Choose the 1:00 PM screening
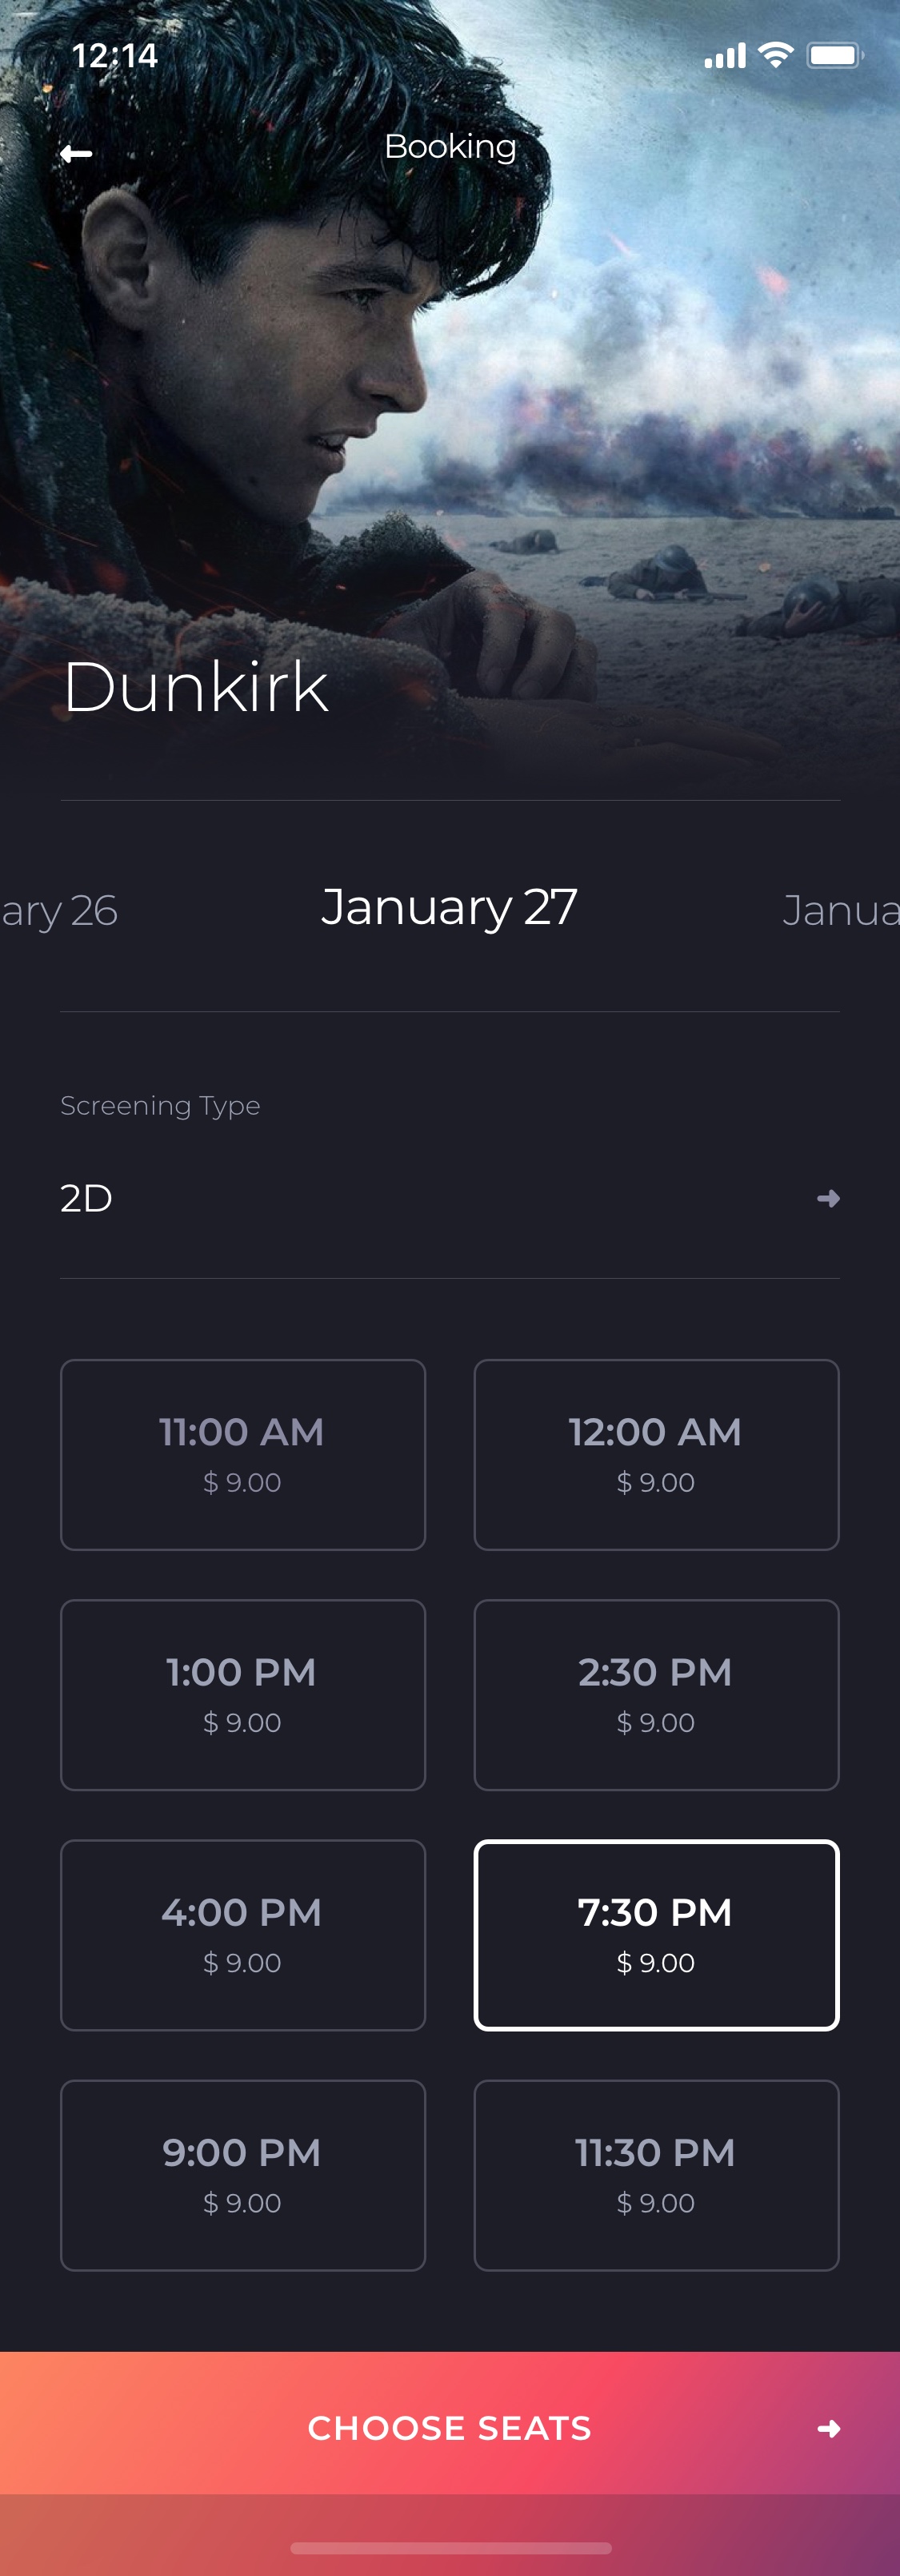 [242, 1694]
